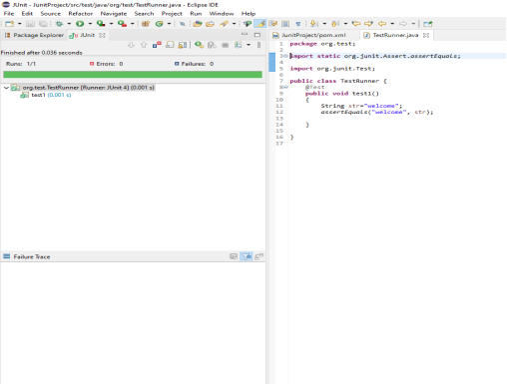Image resolution: width=507 pixels, height=384 pixels.
Task: Click the Save icon in the toolbar
Action: click(x=30, y=24)
